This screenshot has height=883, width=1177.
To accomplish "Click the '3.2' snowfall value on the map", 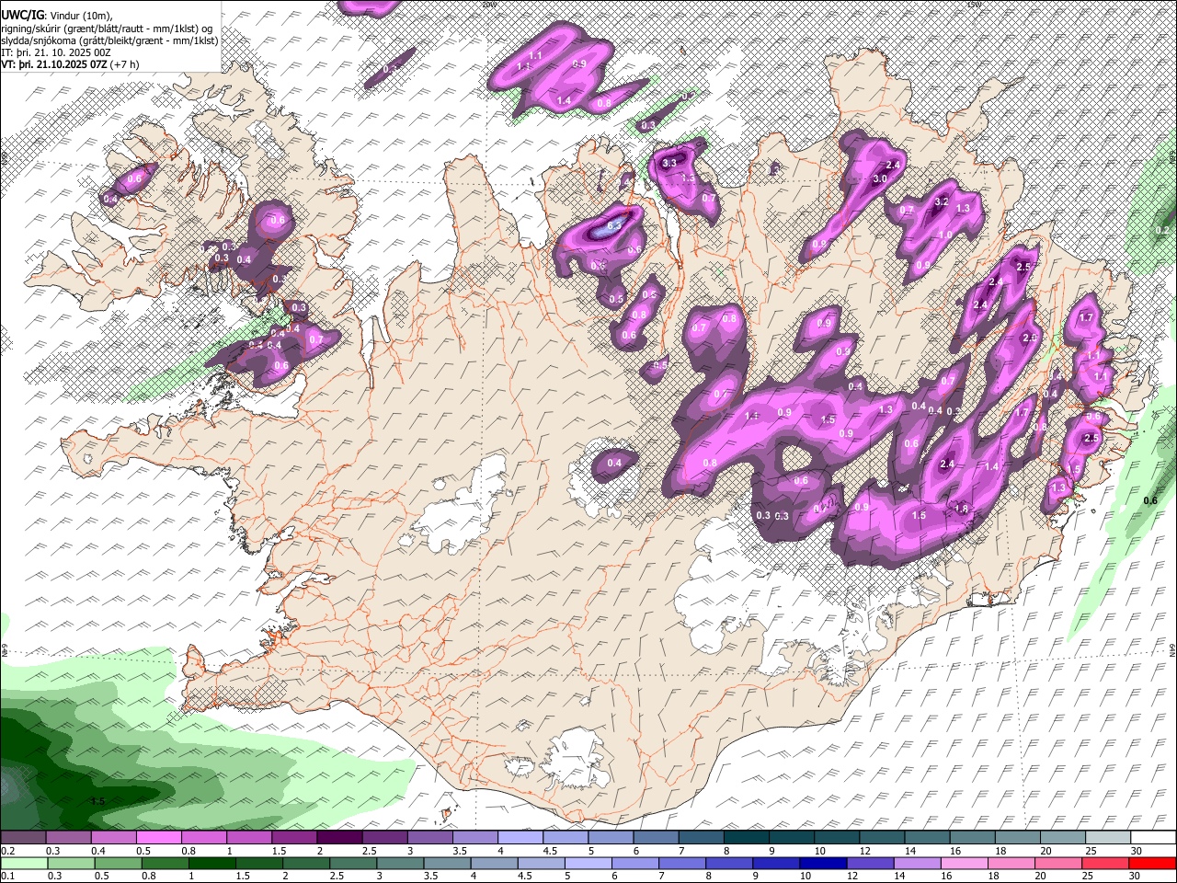I will point(941,201).
